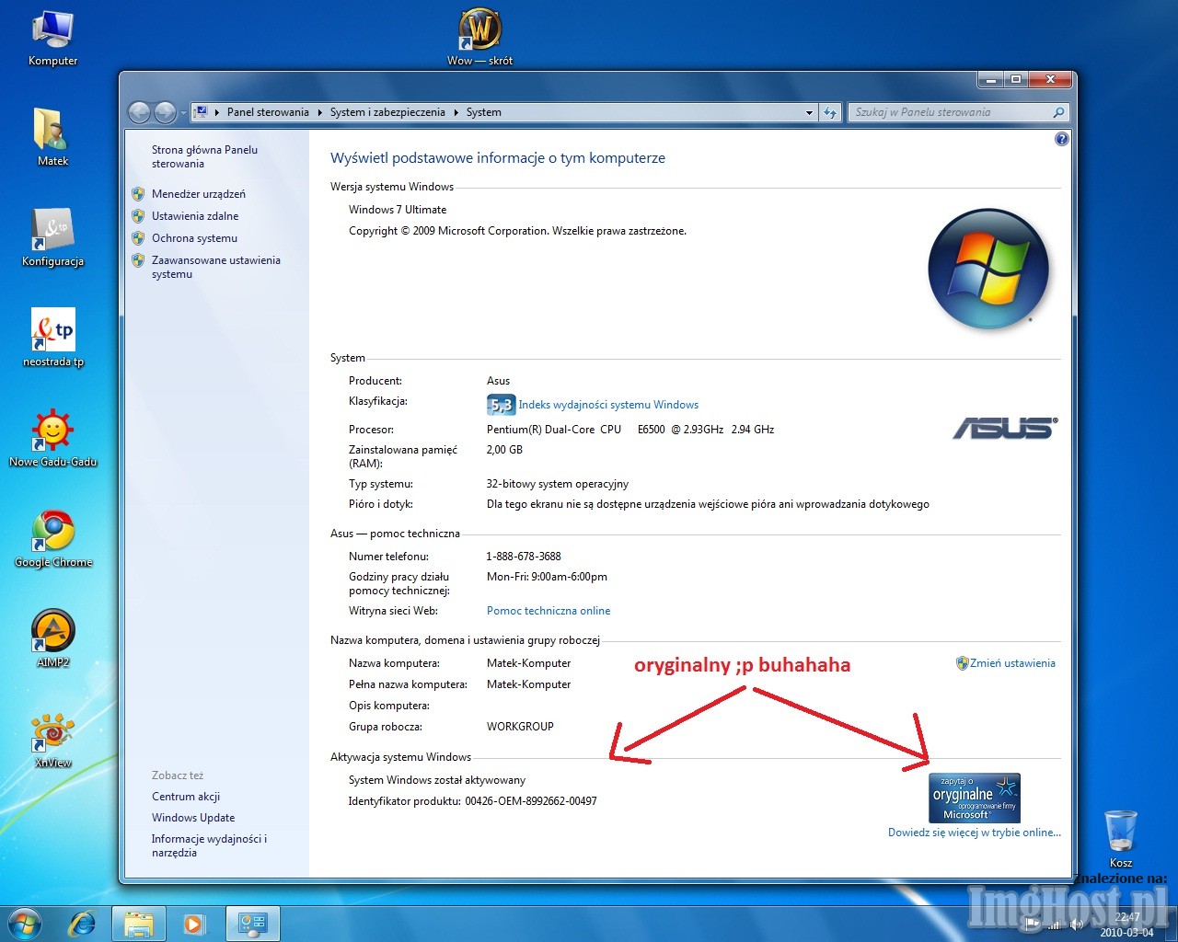Click Zmień ustawienia link

pyautogui.click(x=1012, y=663)
